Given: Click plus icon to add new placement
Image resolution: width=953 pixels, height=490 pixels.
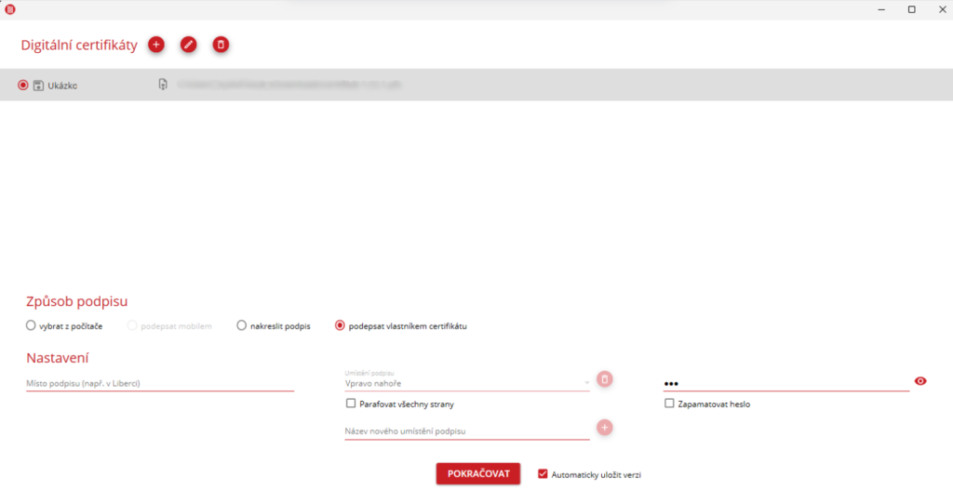Looking at the screenshot, I should [x=605, y=427].
